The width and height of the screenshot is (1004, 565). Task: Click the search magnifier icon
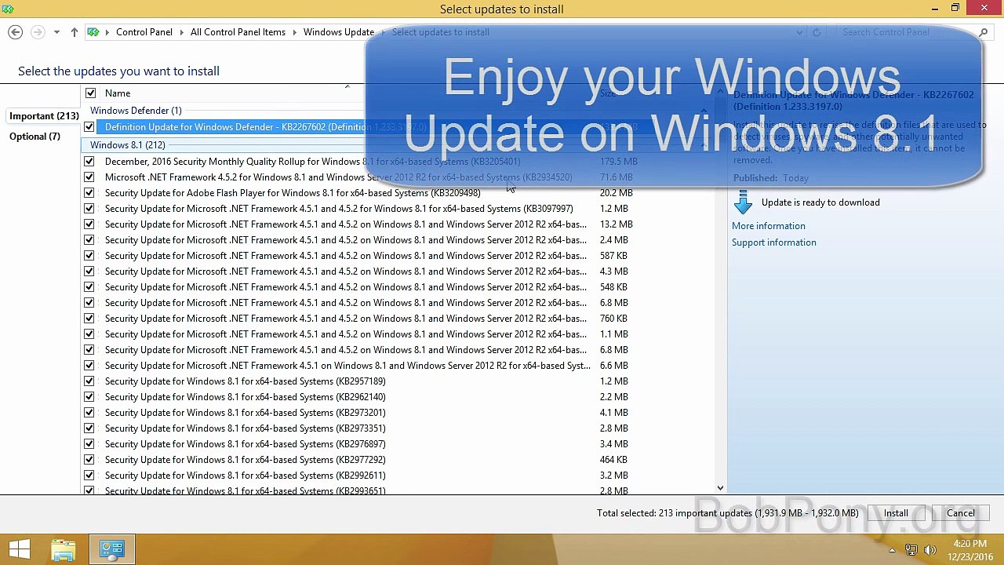point(983,32)
